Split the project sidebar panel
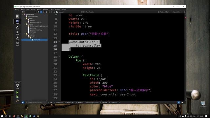This screenshot has height=118, width=210. [44, 12]
